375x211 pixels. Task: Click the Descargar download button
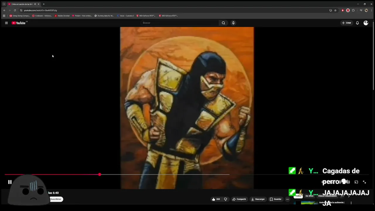tap(258, 199)
